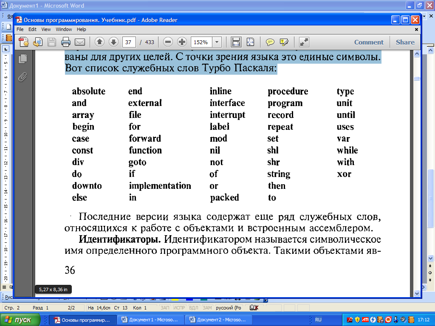Click the word 'absolute' in the list
The width and height of the screenshot is (435, 326).
point(88,91)
